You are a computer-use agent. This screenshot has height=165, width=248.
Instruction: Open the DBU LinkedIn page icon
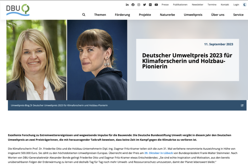click(x=127, y=5)
